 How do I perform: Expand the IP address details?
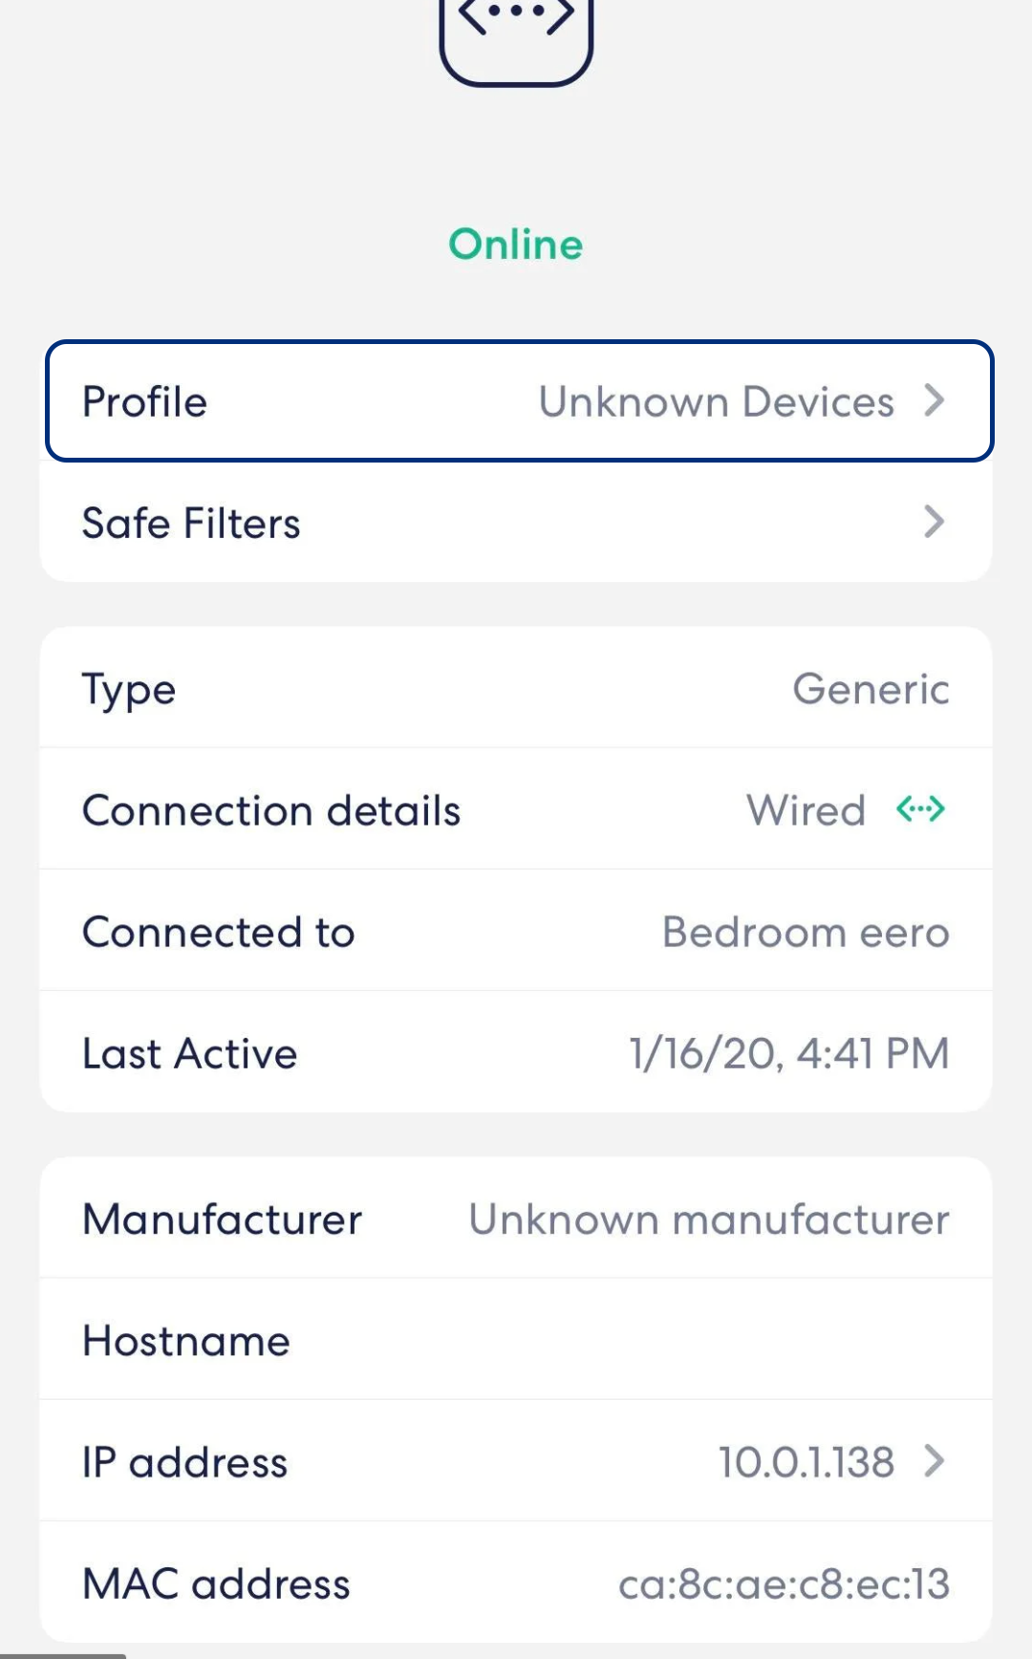[934, 1462]
